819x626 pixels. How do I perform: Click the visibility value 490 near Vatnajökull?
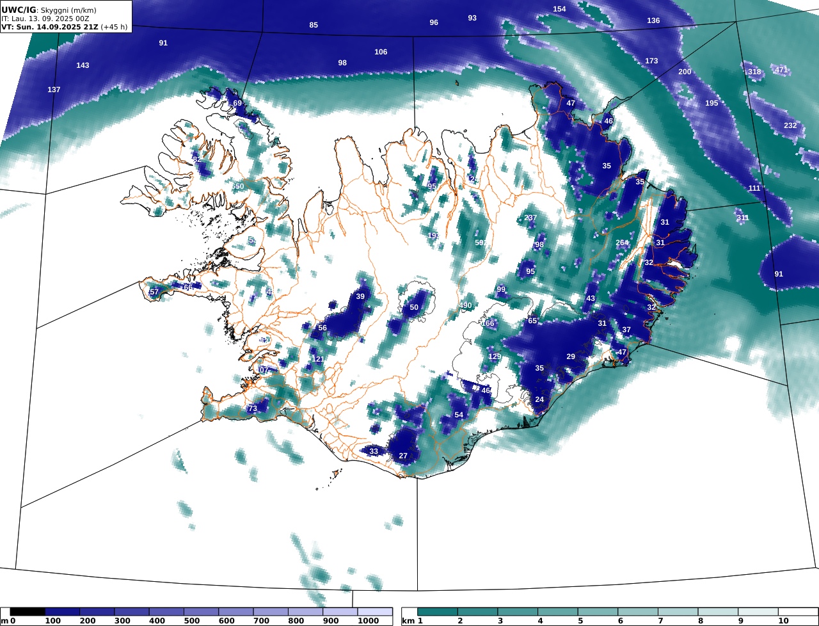click(465, 305)
